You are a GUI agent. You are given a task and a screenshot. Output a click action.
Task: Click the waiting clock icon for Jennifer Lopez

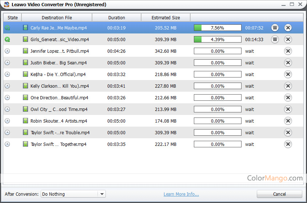coord(7,51)
